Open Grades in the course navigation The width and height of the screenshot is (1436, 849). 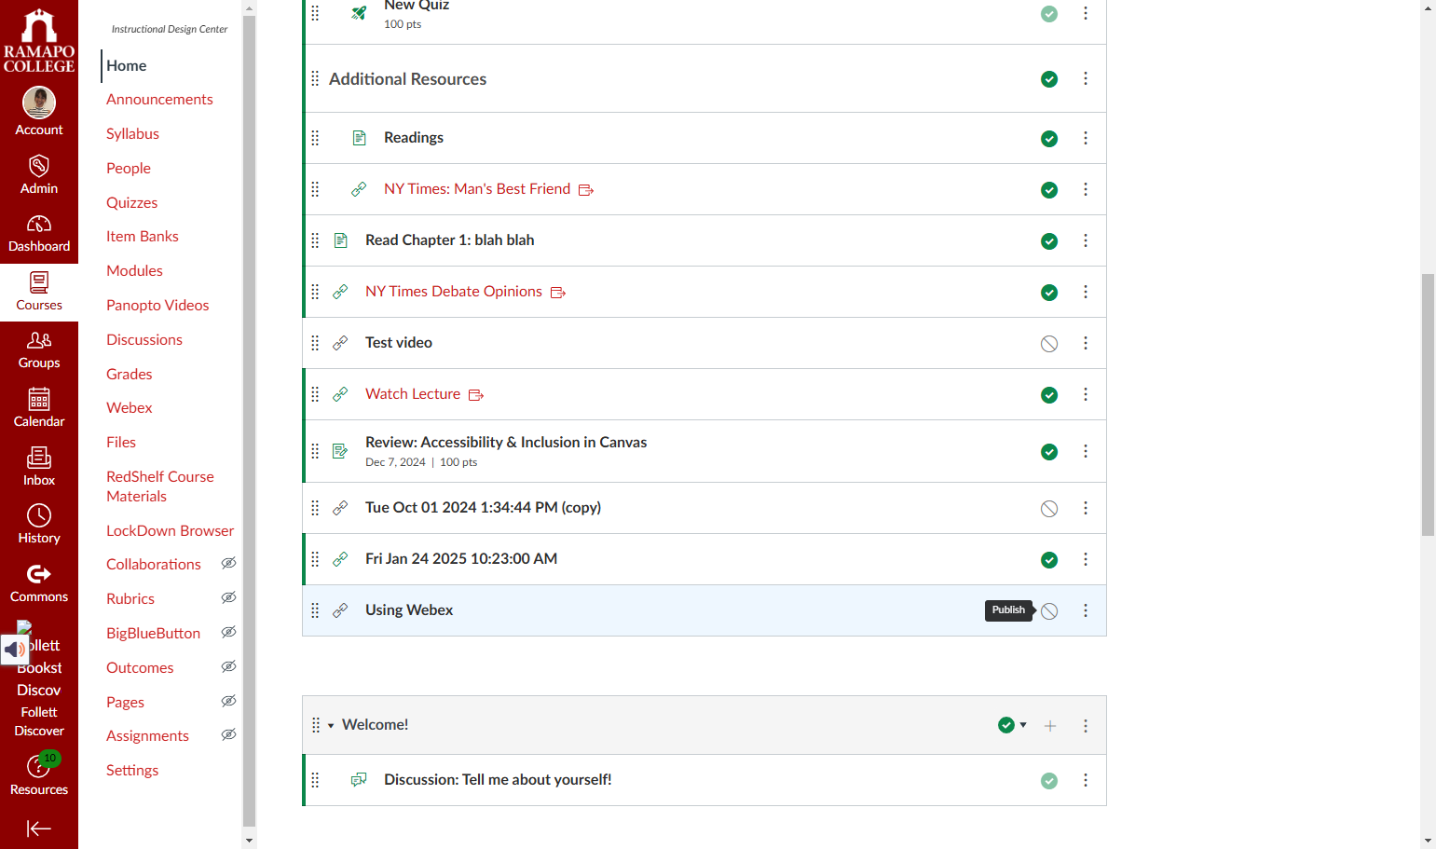[x=129, y=374]
